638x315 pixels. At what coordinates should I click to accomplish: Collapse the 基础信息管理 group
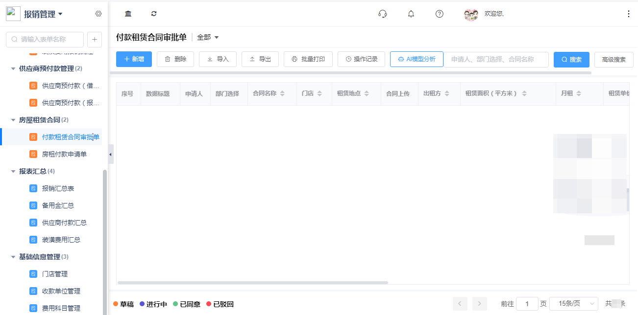(13, 257)
